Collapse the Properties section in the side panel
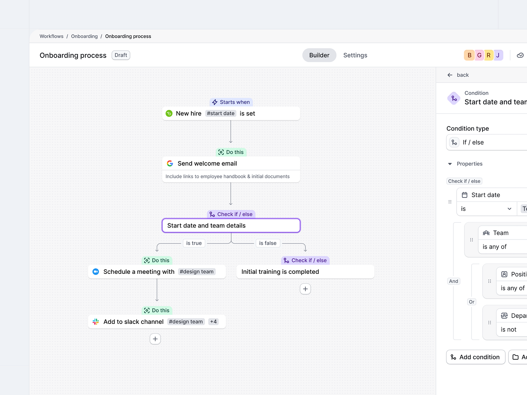The image size is (527, 395). [450, 164]
